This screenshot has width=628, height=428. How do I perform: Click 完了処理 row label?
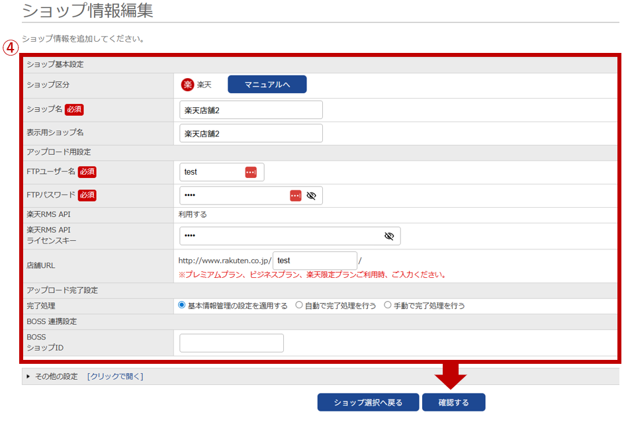click(x=41, y=306)
